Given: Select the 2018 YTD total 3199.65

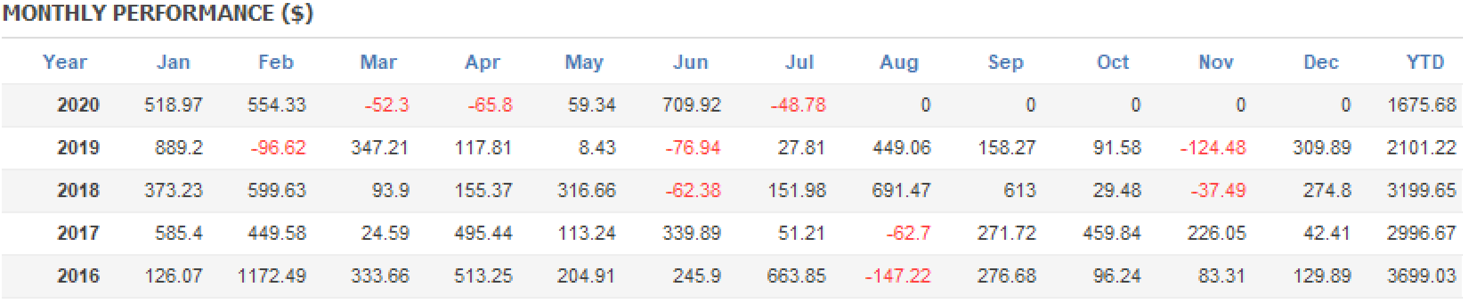Looking at the screenshot, I should [x=1421, y=191].
